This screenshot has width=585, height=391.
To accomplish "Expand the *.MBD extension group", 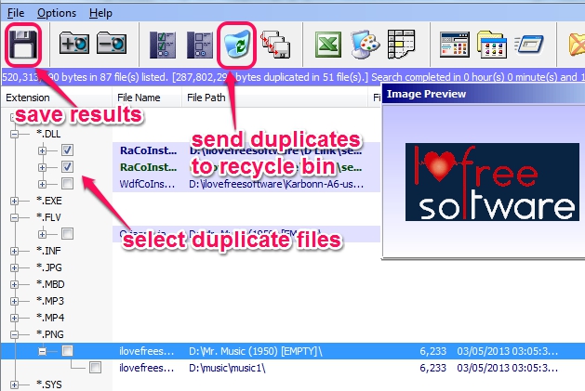I will pyautogui.click(x=14, y=284).
